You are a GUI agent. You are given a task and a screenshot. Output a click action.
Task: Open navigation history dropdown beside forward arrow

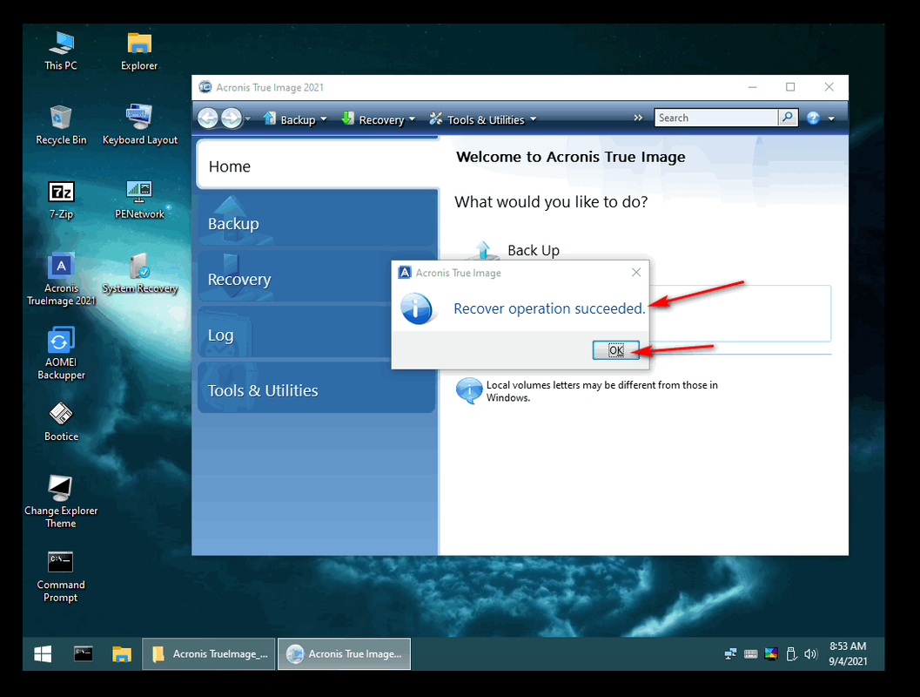[x=247, y=118]
